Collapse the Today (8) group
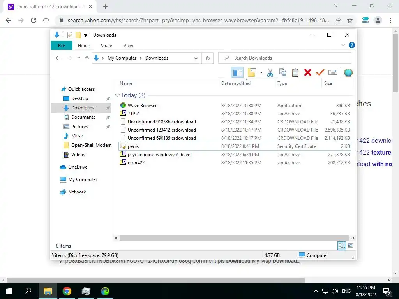This screenshot has width=399, height=299. [117, 95]
